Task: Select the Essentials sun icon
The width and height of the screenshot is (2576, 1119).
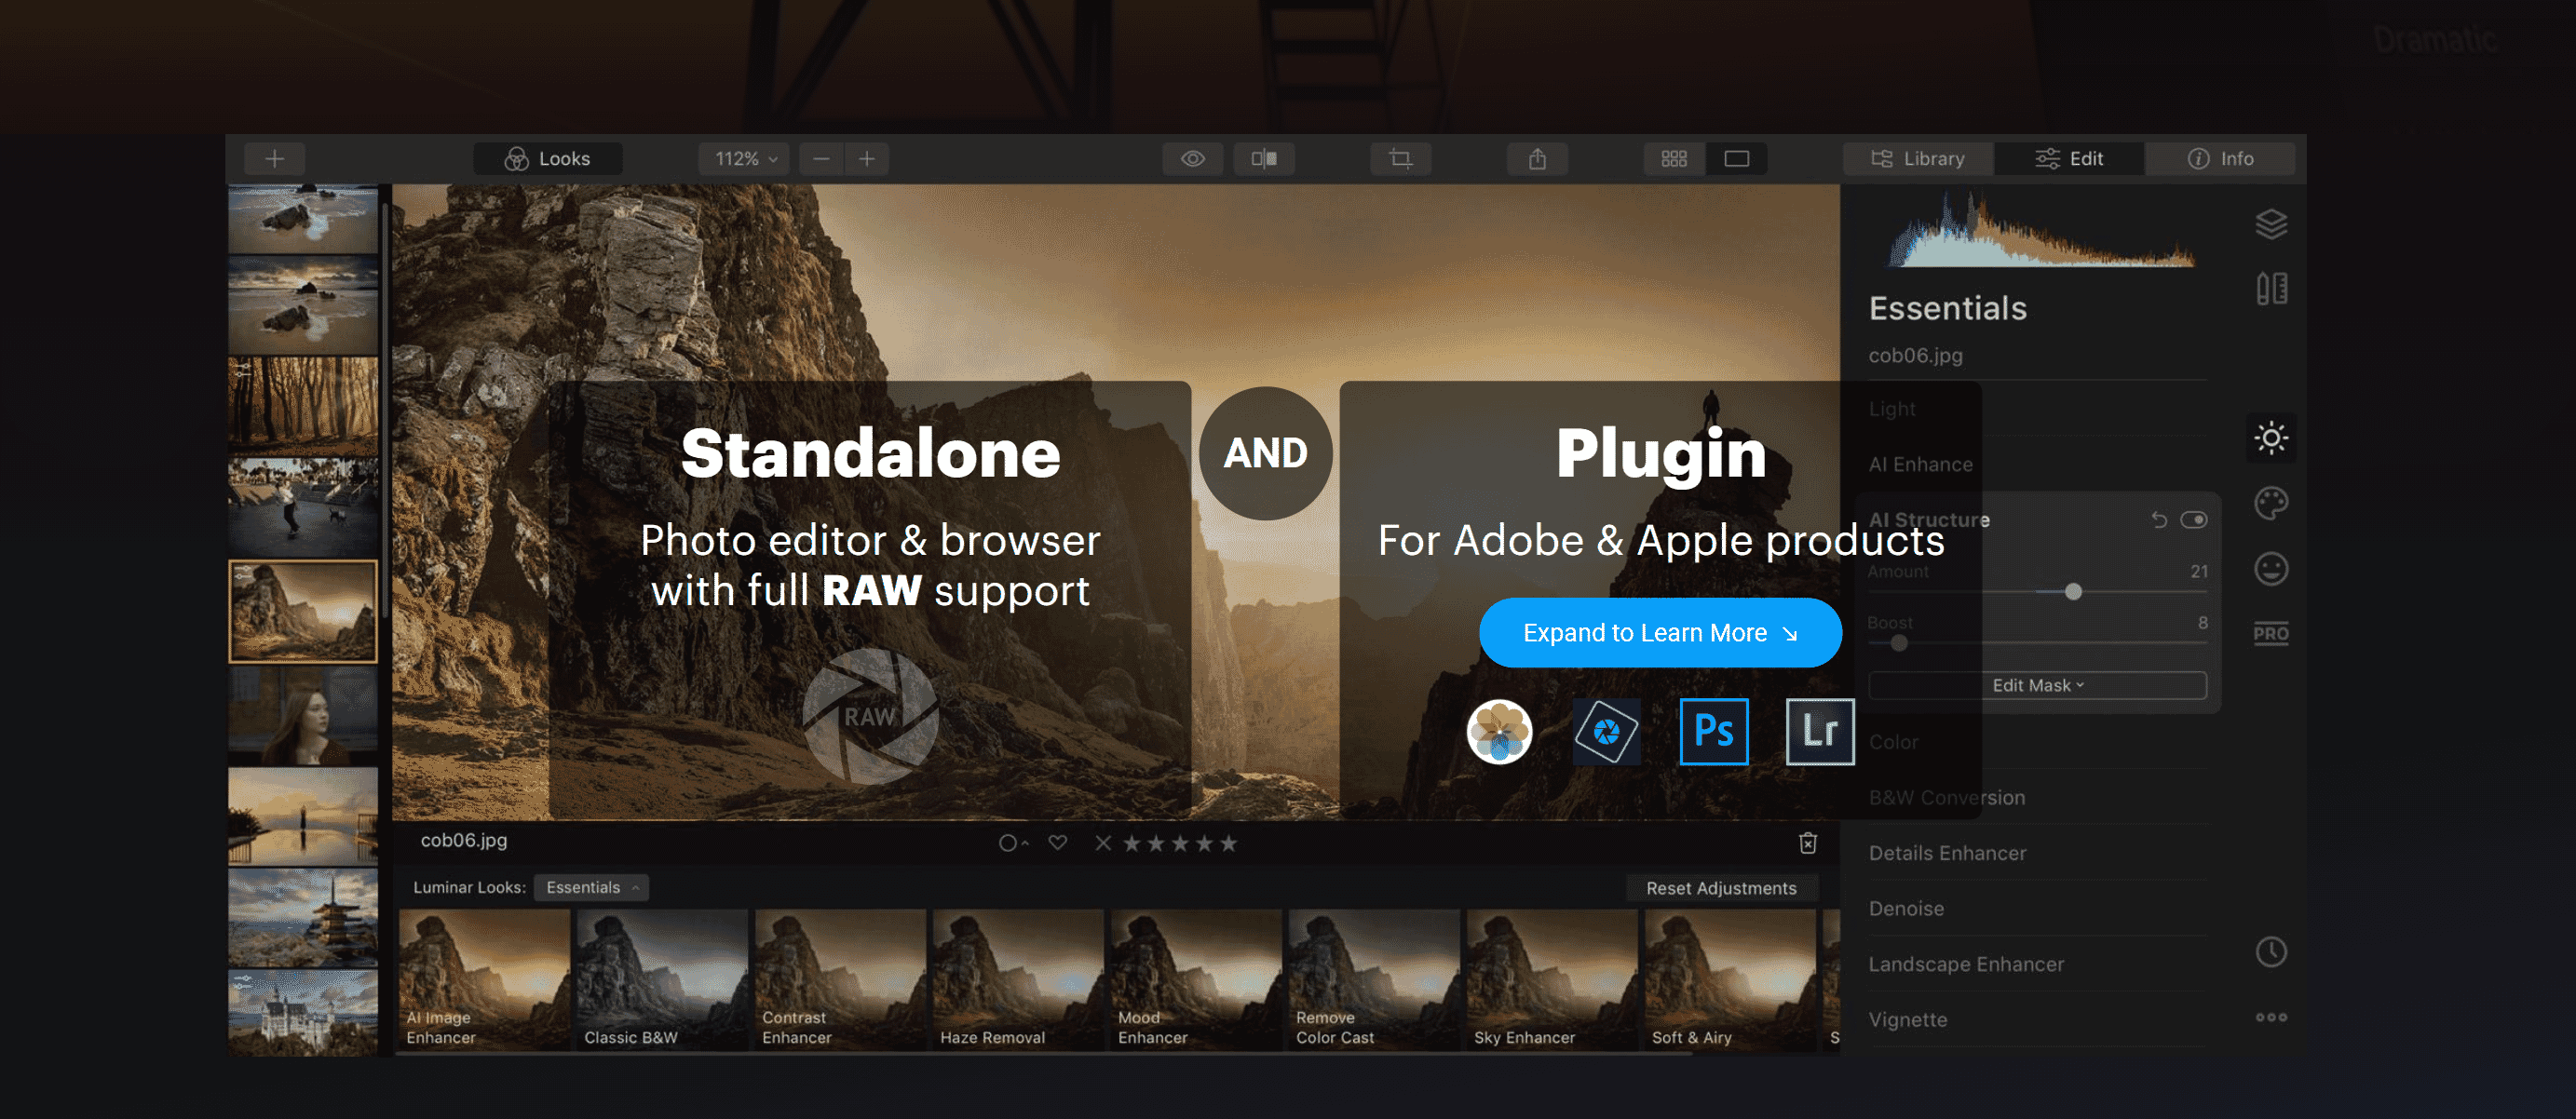Action: coord(2272,438)
